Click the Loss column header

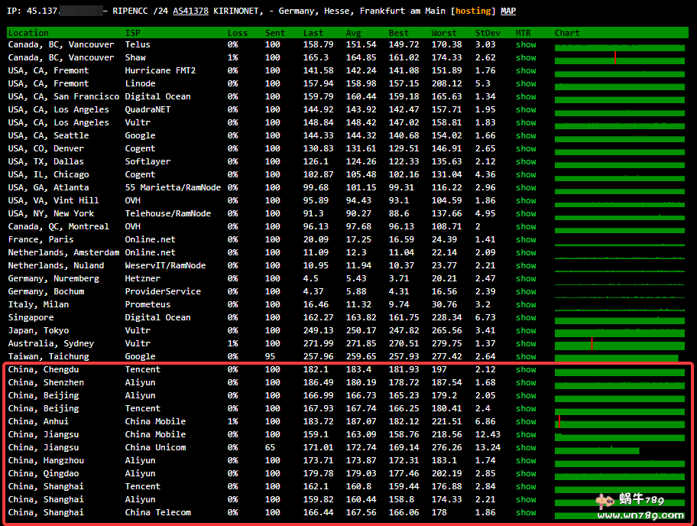coord(238,33)
